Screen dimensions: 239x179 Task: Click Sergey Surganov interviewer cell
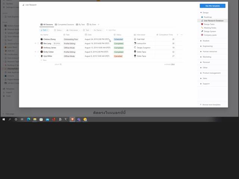point(142,48)
